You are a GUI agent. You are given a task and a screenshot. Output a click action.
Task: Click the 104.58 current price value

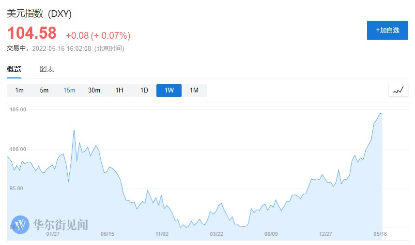click(32, 33)
